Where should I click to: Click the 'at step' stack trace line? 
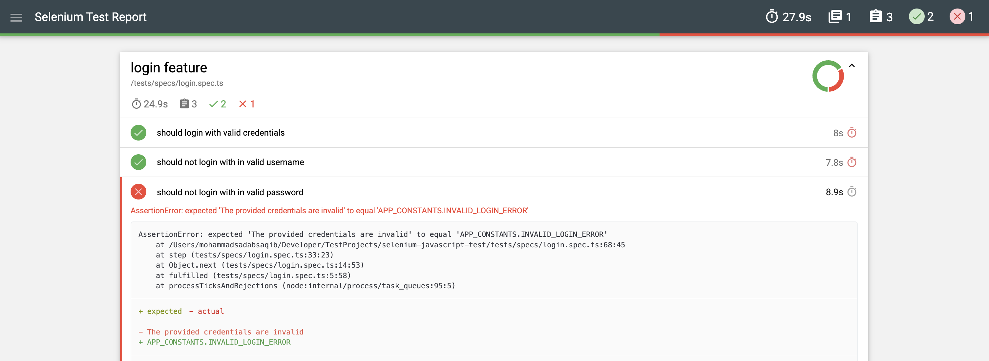244,255
